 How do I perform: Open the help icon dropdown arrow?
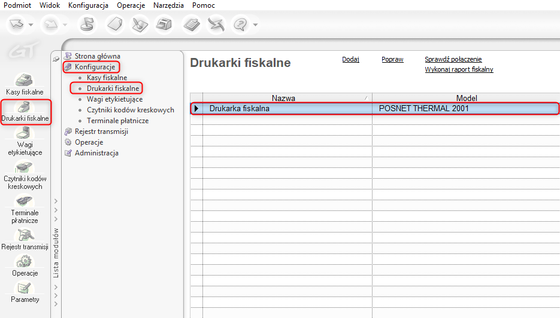[x=255, y=25]
